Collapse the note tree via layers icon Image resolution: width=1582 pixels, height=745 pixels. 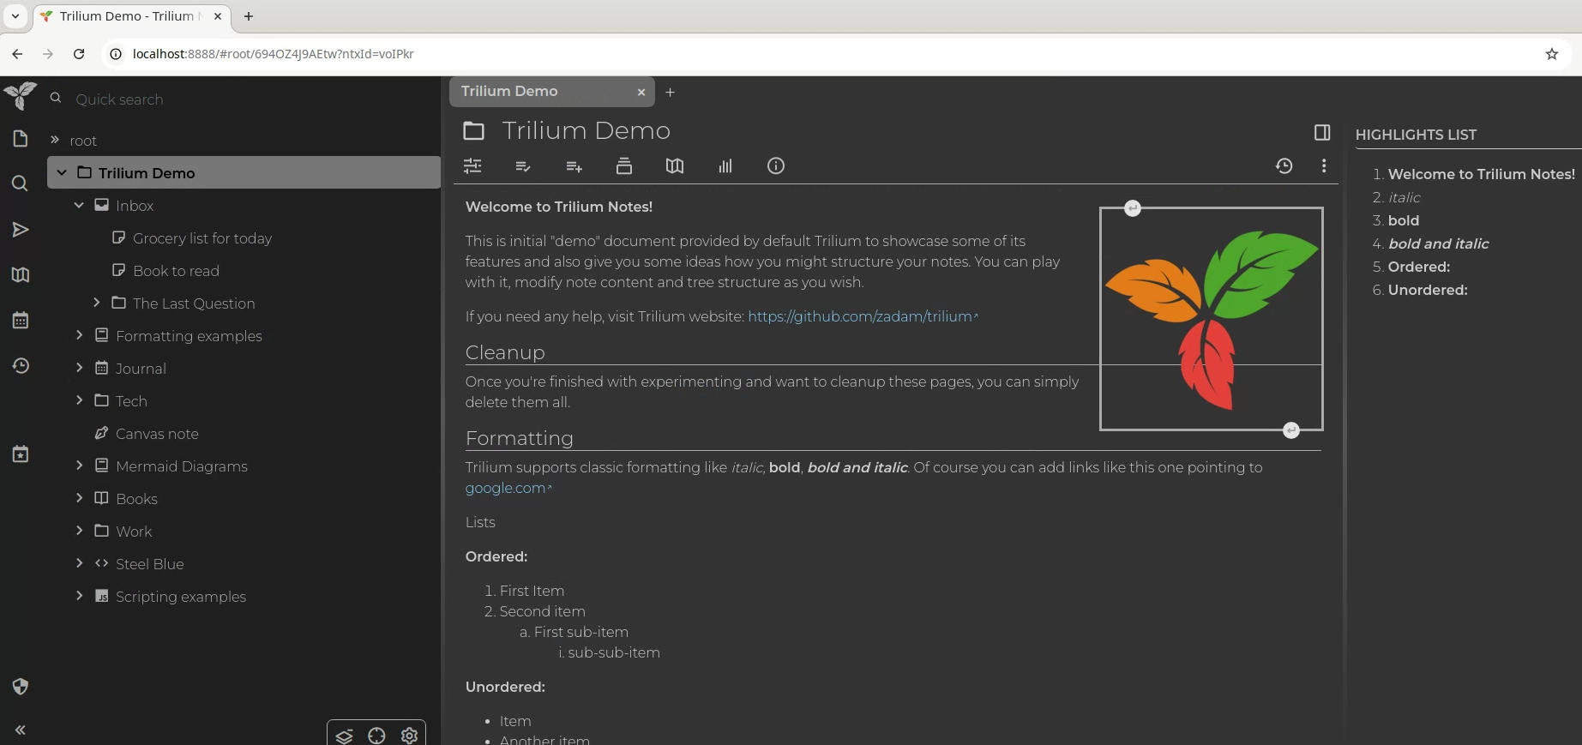pyautogui.click(x=344, y=736)
